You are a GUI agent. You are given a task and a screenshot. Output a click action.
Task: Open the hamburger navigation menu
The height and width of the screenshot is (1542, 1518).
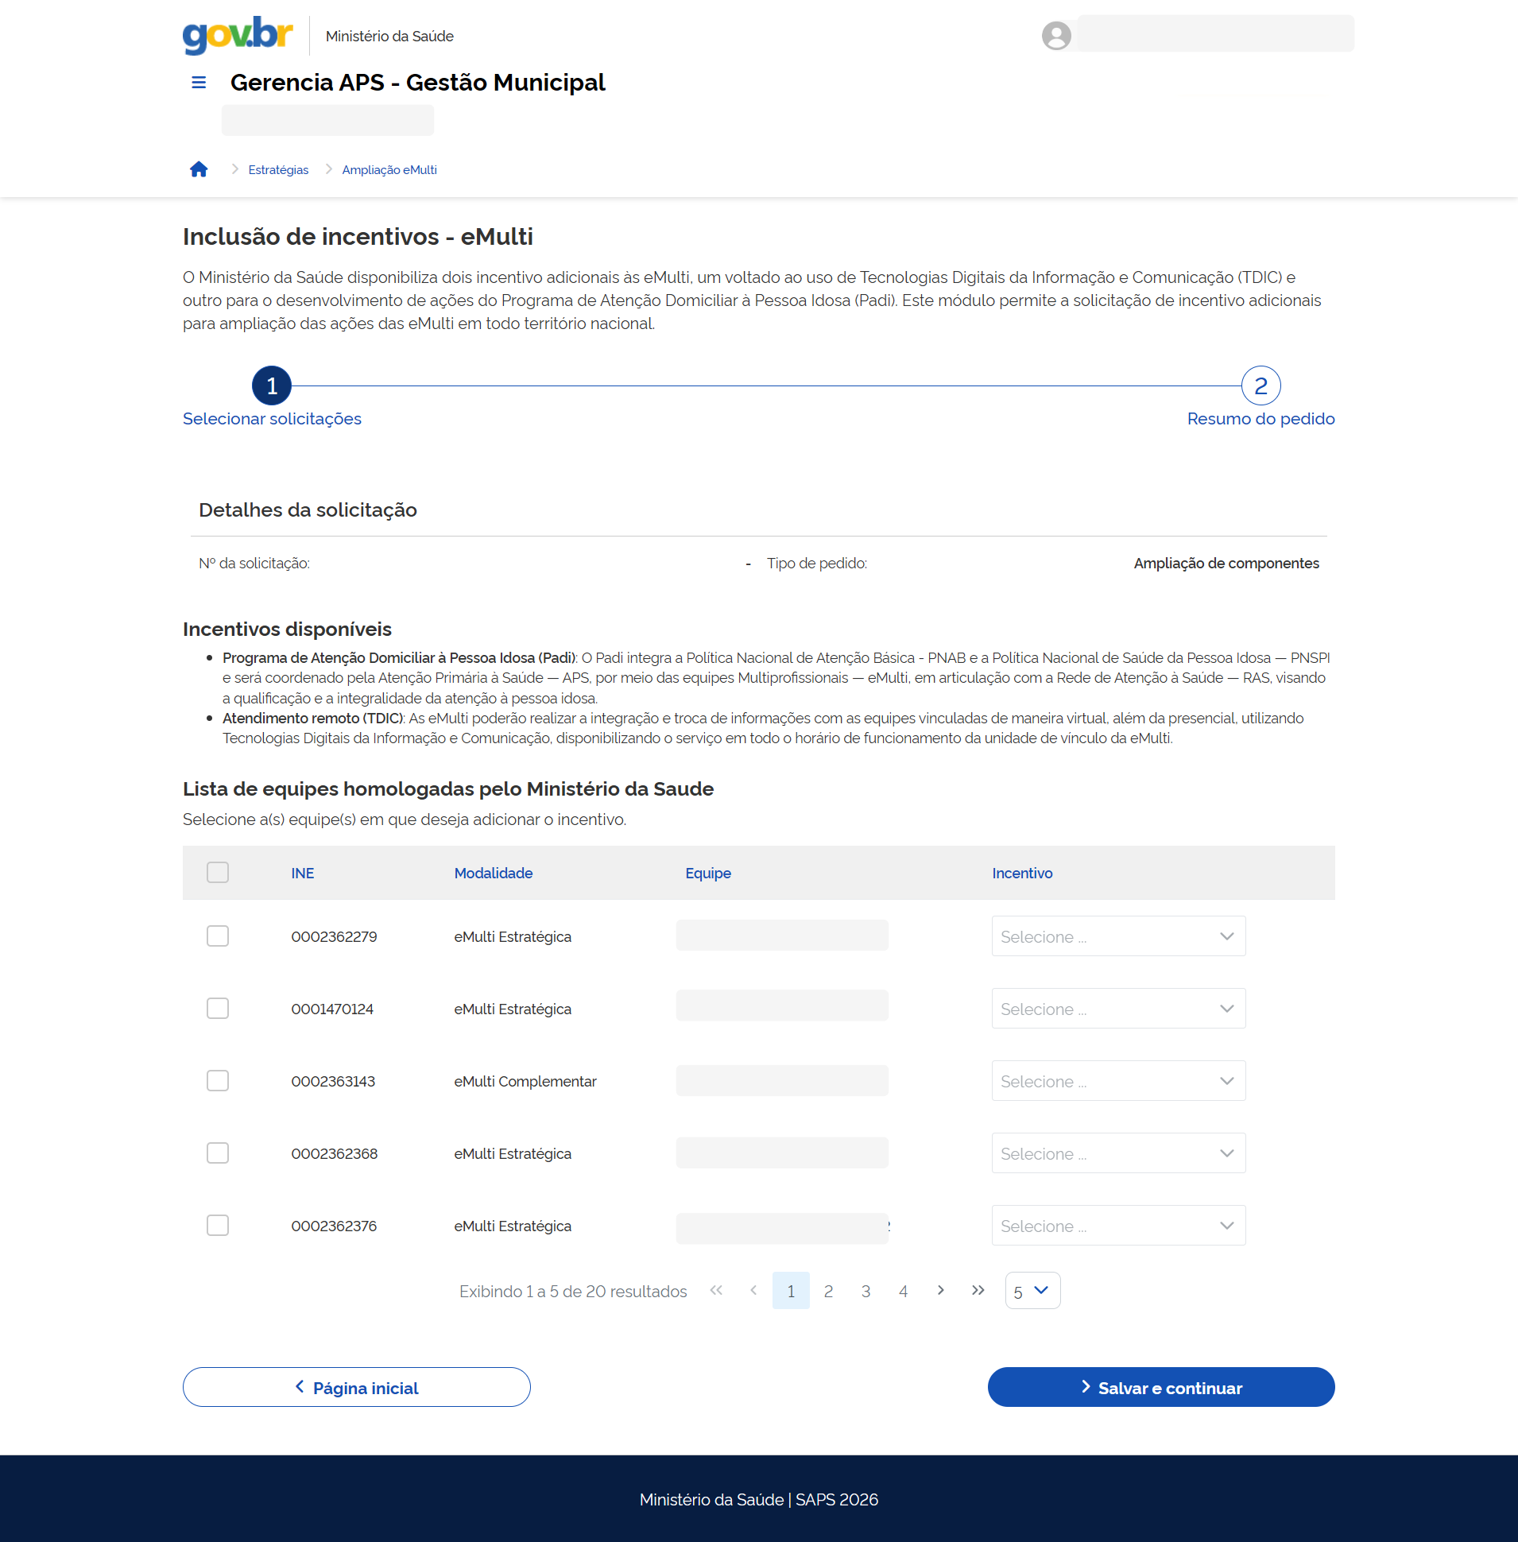tap(199, 82)
